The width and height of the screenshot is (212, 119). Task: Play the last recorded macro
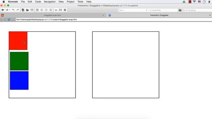[x=46, y=10]
